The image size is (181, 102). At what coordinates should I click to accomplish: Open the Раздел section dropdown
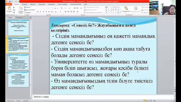click(x=28, y=12)
